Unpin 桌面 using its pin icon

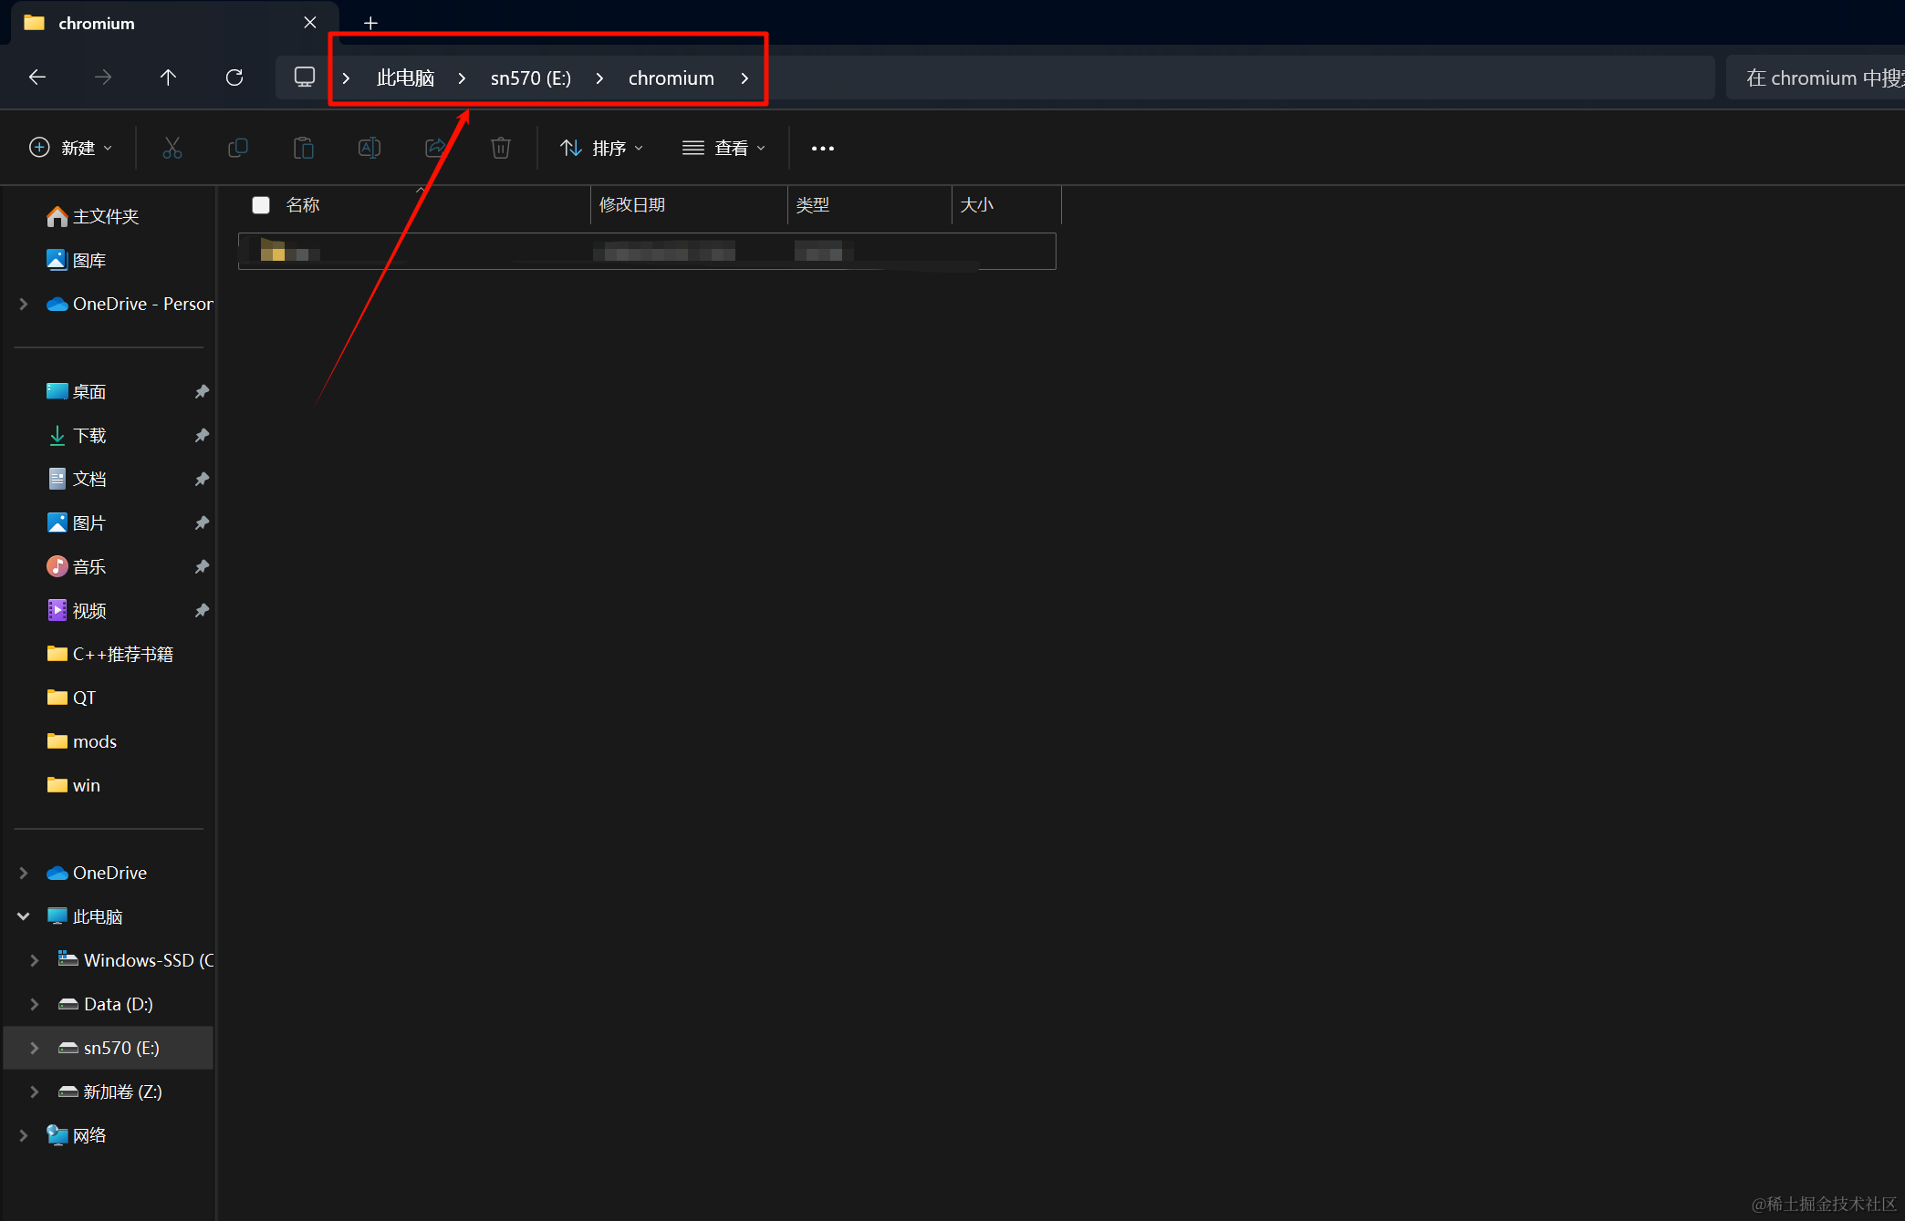point(202,391)
